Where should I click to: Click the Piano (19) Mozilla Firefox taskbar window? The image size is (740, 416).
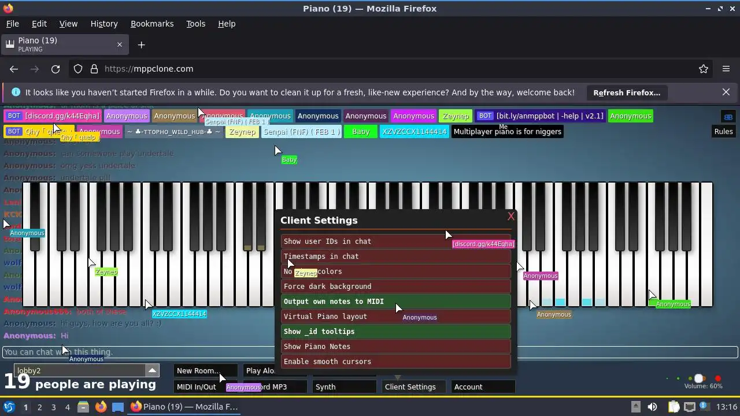pos(184,407)
